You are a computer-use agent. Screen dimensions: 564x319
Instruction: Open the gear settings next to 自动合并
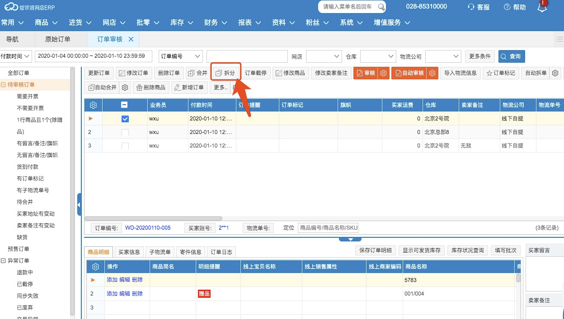[x=126, y=88]
